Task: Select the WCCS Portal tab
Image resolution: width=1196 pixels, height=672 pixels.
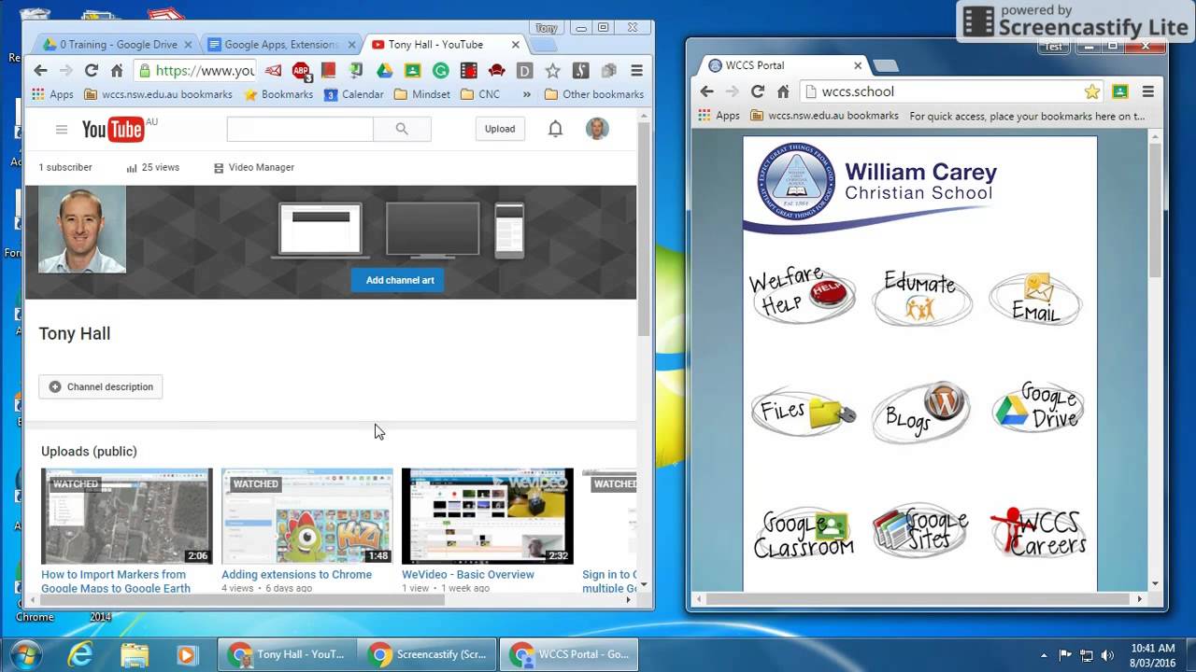Action: coord(783,65)
